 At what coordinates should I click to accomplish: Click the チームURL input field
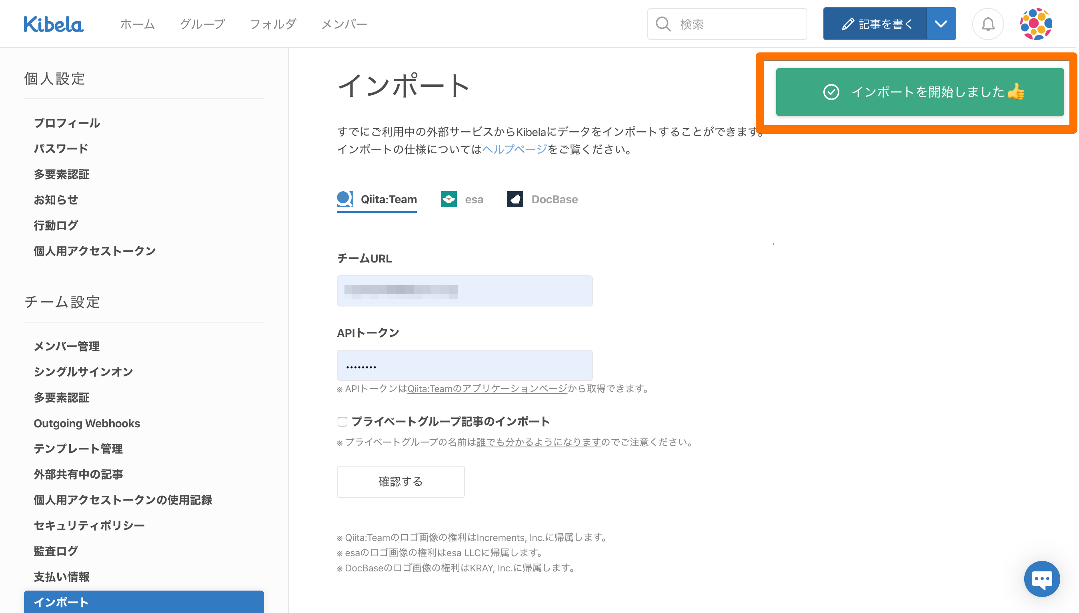point(464,291)
